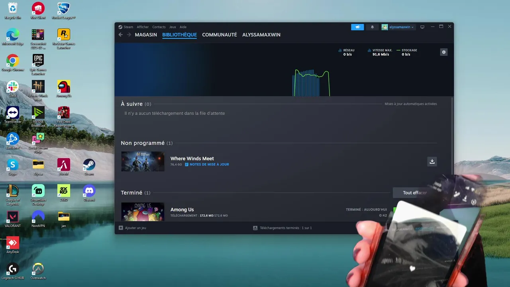This screenshot has width=510, height=287.
Task: Click Tout effacer button
Action: (x=415, y=193)
